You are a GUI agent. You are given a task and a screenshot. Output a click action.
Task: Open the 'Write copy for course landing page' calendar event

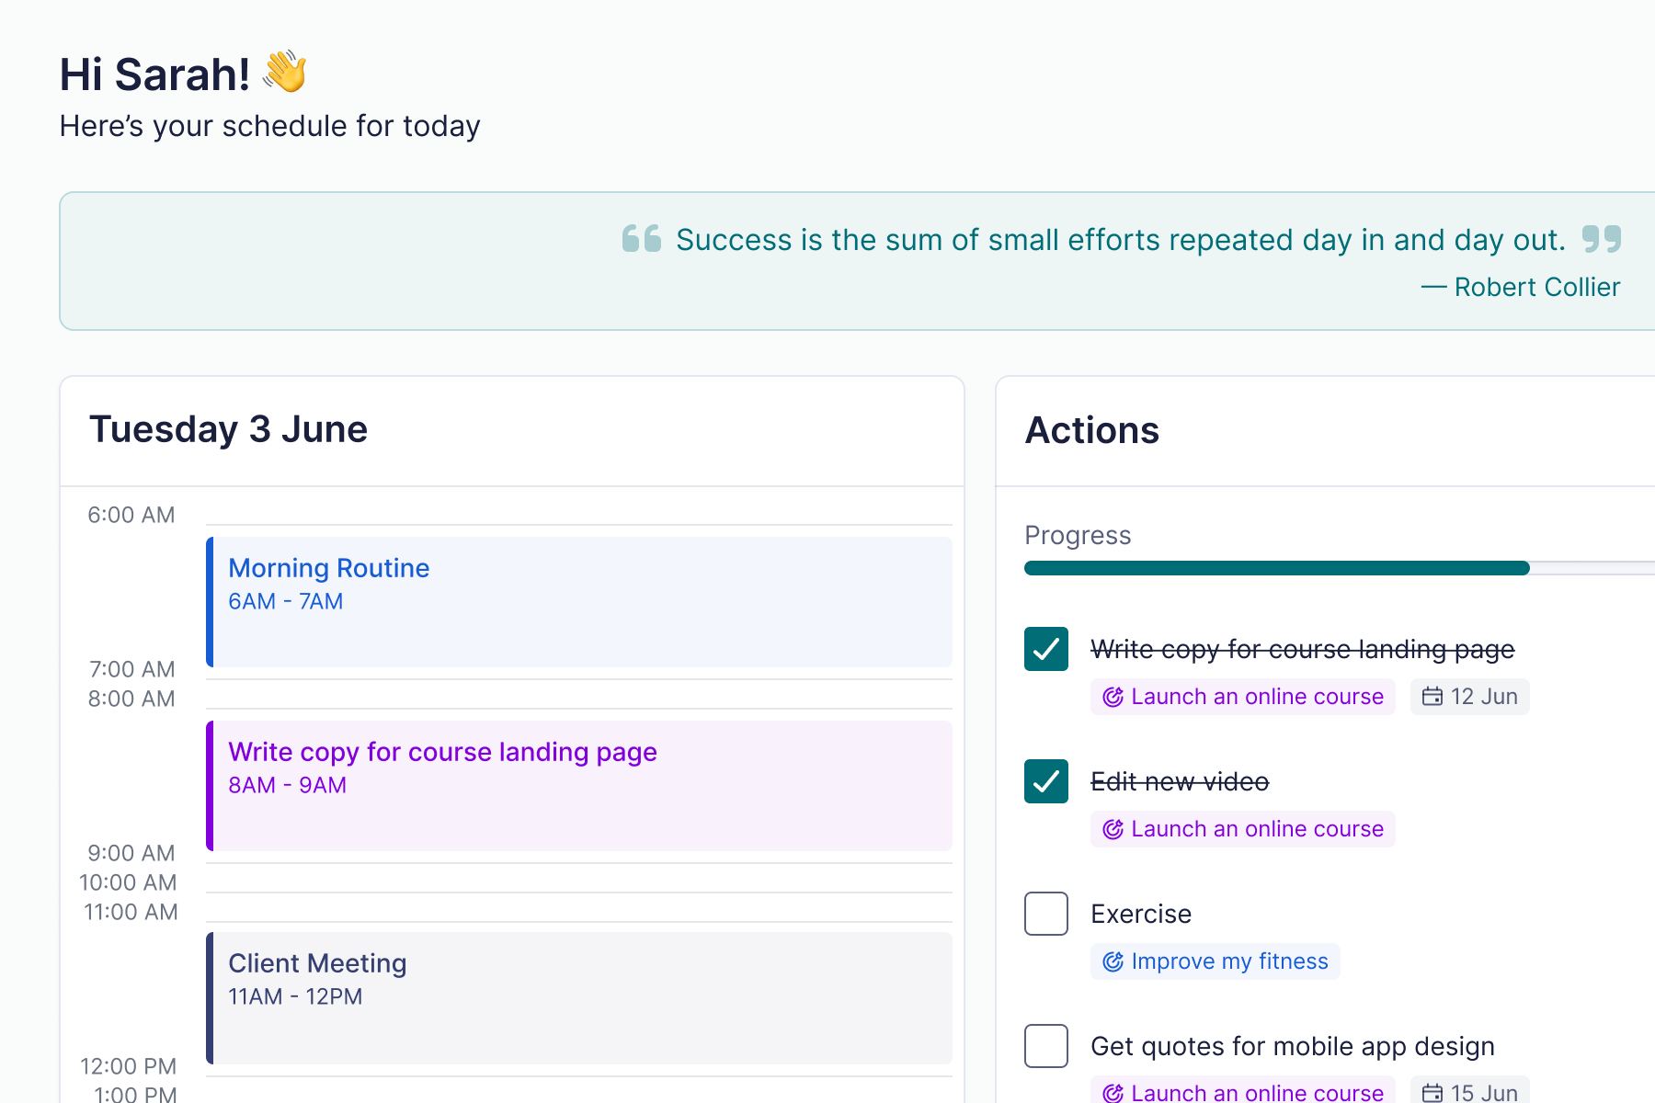point(579,786)
